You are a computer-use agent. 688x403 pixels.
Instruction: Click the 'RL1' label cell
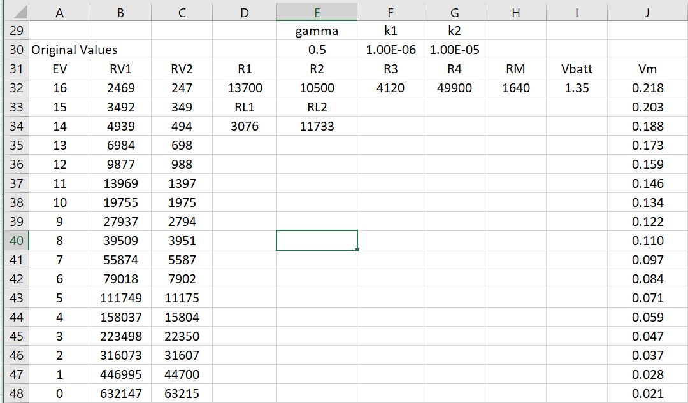pyautogui.click(x=245, y=107)
